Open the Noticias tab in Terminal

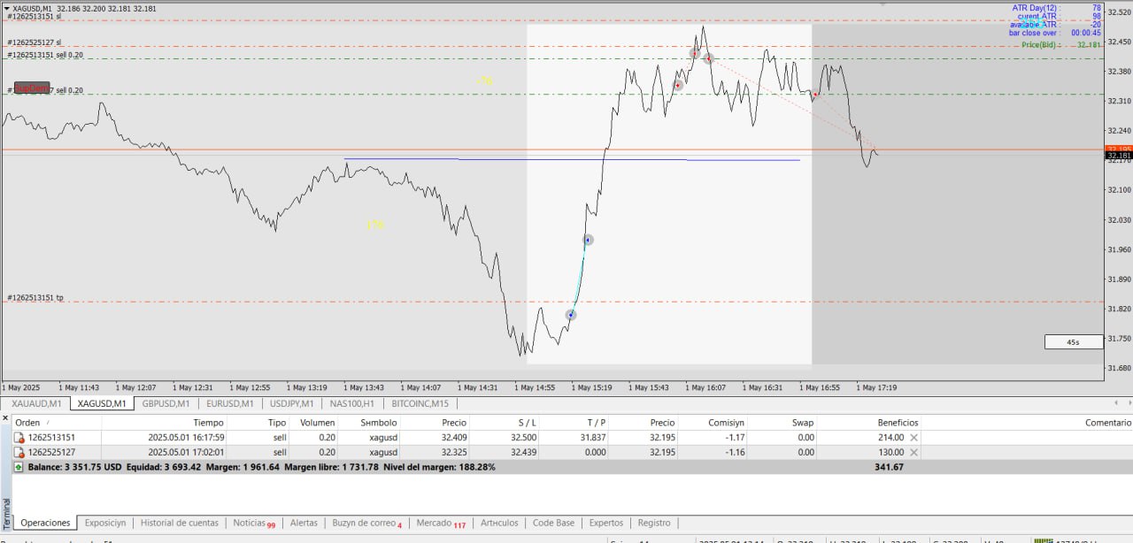tap(249, 523)
